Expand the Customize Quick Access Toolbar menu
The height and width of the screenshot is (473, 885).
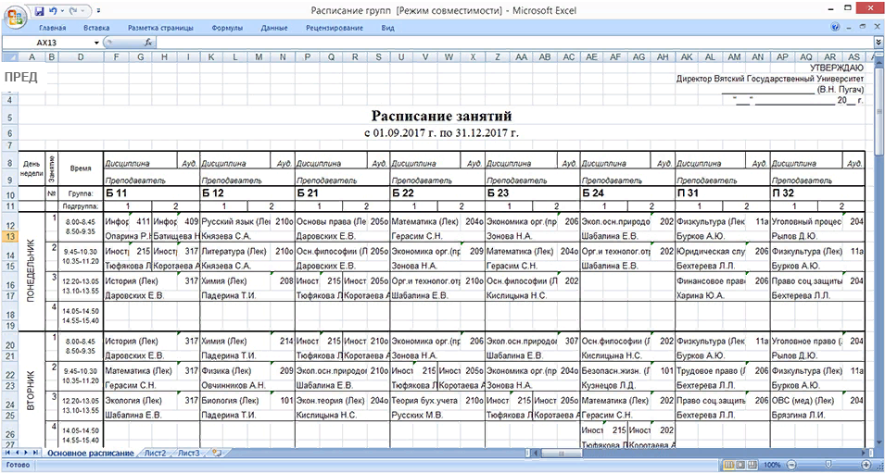[x=99, y=9]
